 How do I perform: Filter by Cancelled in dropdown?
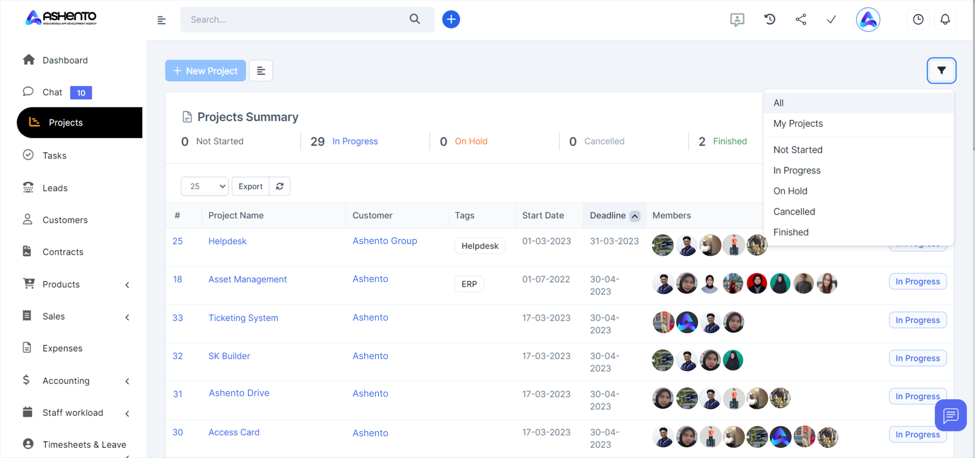[x=858, y=212]
